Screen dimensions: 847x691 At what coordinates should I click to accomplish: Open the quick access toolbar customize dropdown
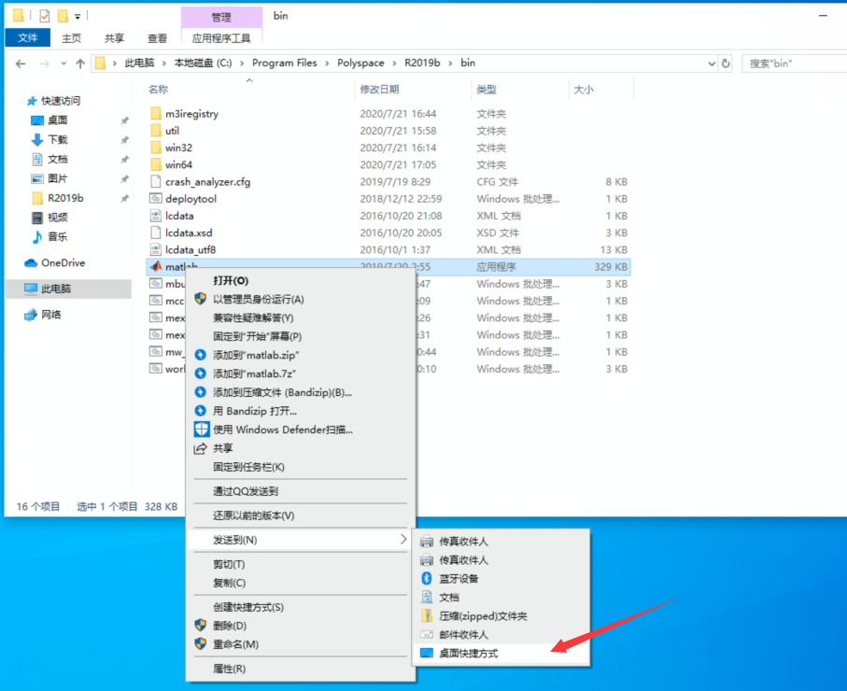pyautogui.click(x=78, y=17)
